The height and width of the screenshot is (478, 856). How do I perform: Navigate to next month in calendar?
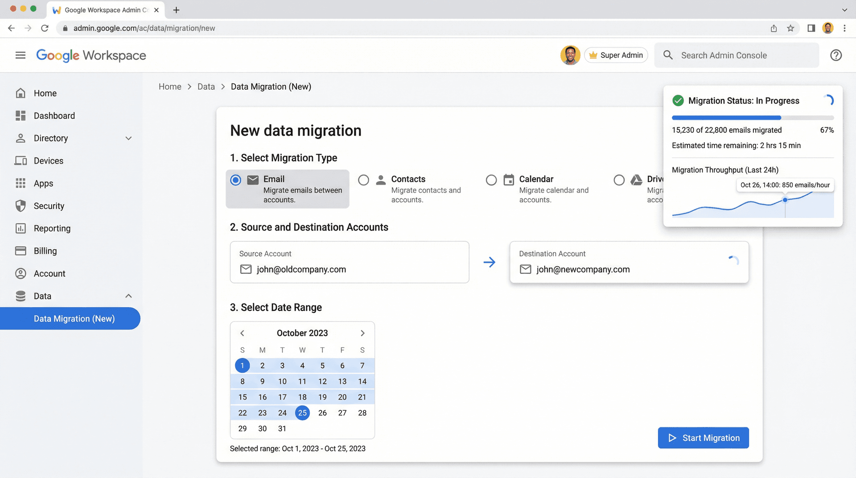(362, 333)
